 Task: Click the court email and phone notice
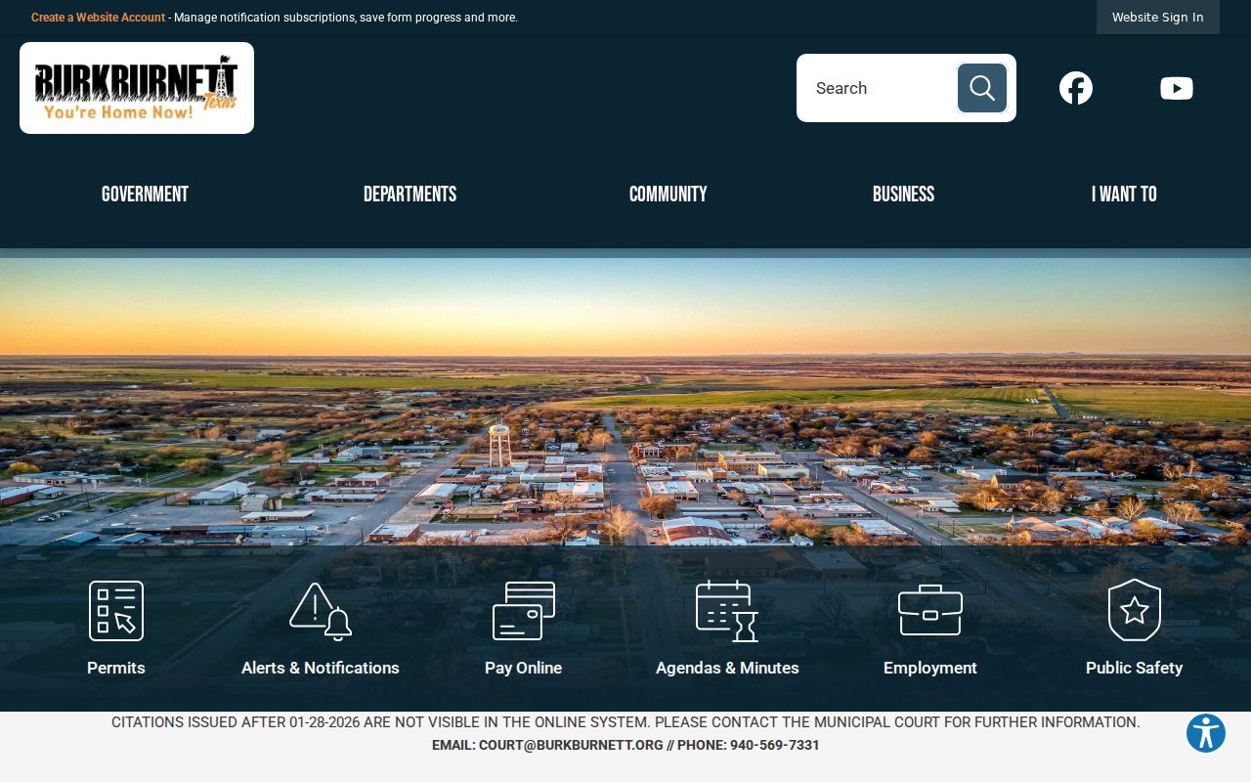click(x=625, y=745)
